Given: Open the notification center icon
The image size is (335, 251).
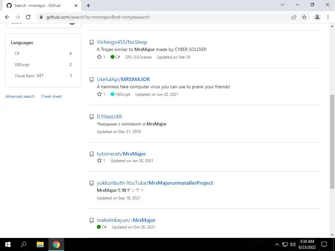Looking at the screenshot, I should (x=324, y=244).
